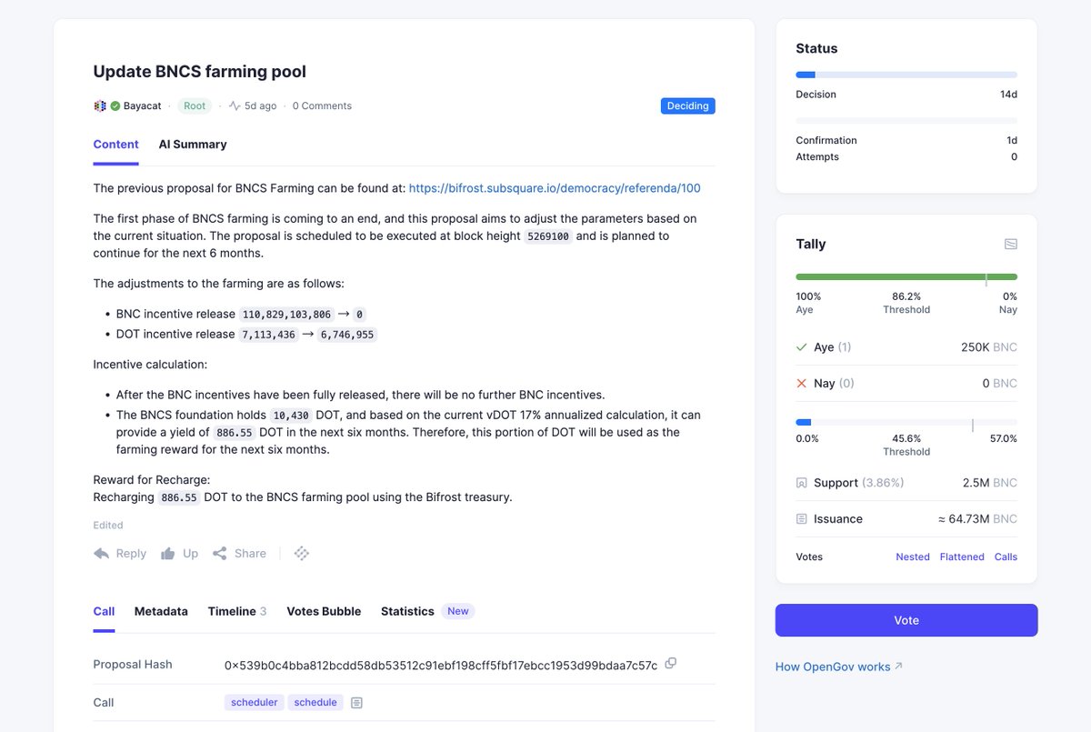Screen dimensions: 1091x732
Task: Click the Share icon
Action: point(220,553)
